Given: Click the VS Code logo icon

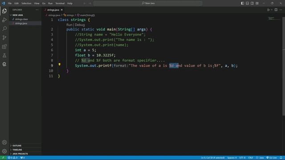Looking at the screenshot, I should pyautogui.click(x=3, y=3).
